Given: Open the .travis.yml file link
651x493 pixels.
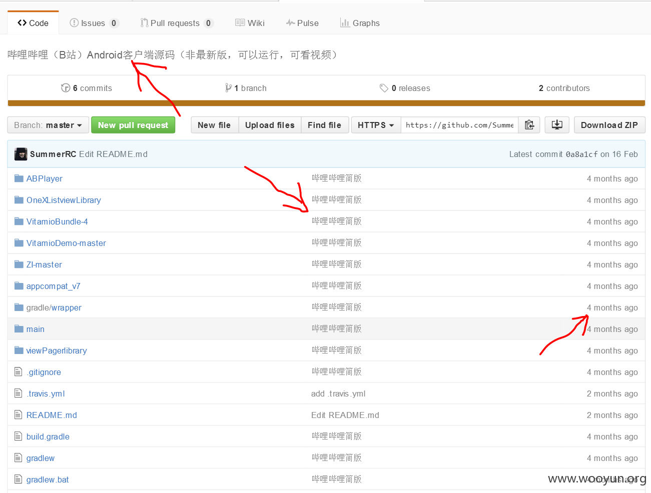Looking at the screenshot, I should pos(46,393).
